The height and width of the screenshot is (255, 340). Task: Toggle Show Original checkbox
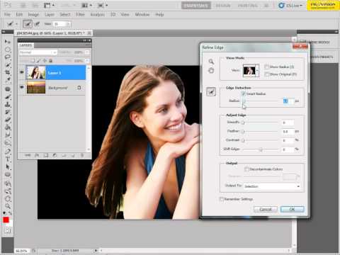[266, 74]
